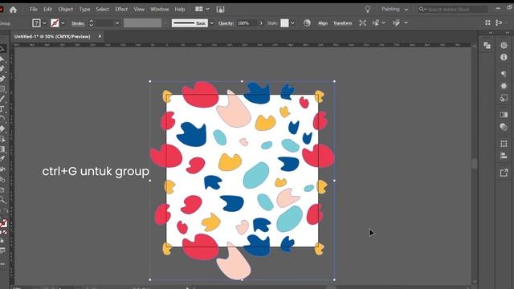
Task: Open the Edit menu
Action: pyautogui.click(x=48, y=9)
